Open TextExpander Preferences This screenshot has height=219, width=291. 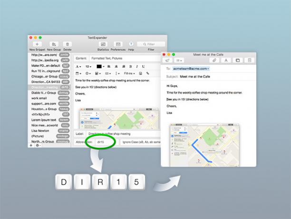(x=118, y=44)
